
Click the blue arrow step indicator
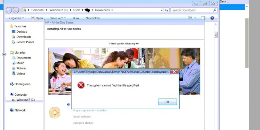[68, 104]
